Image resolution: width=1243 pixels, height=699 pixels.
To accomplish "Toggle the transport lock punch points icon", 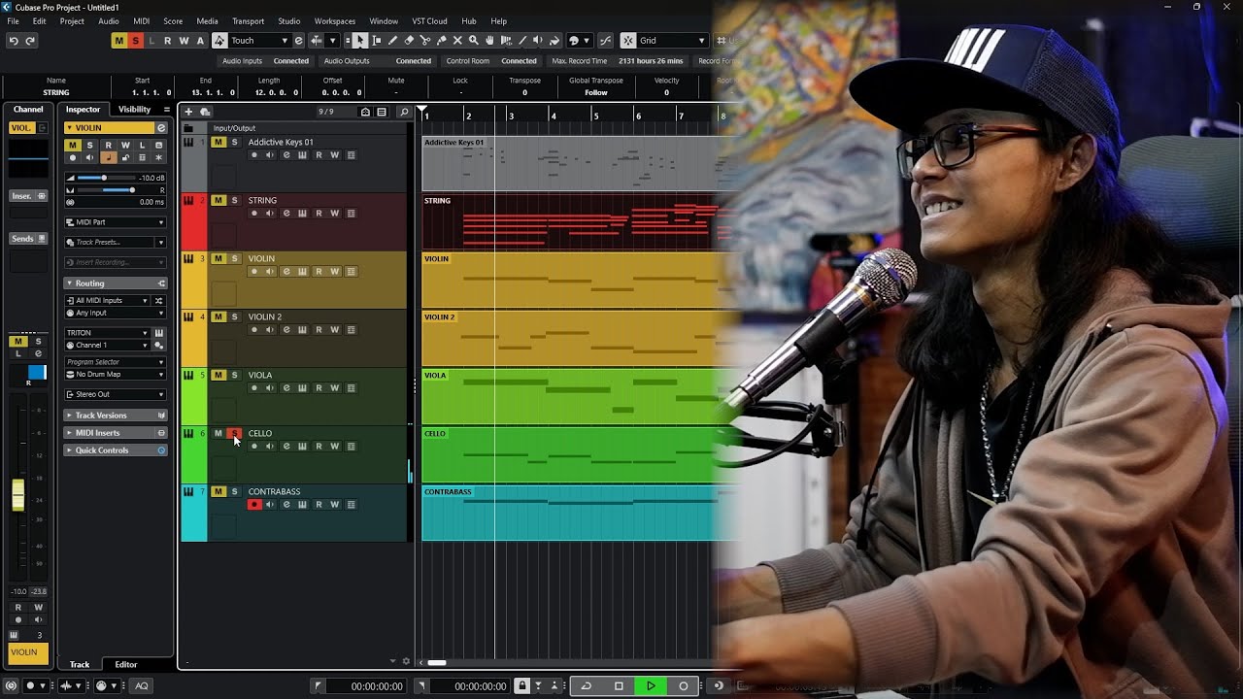I will point(521,685).
